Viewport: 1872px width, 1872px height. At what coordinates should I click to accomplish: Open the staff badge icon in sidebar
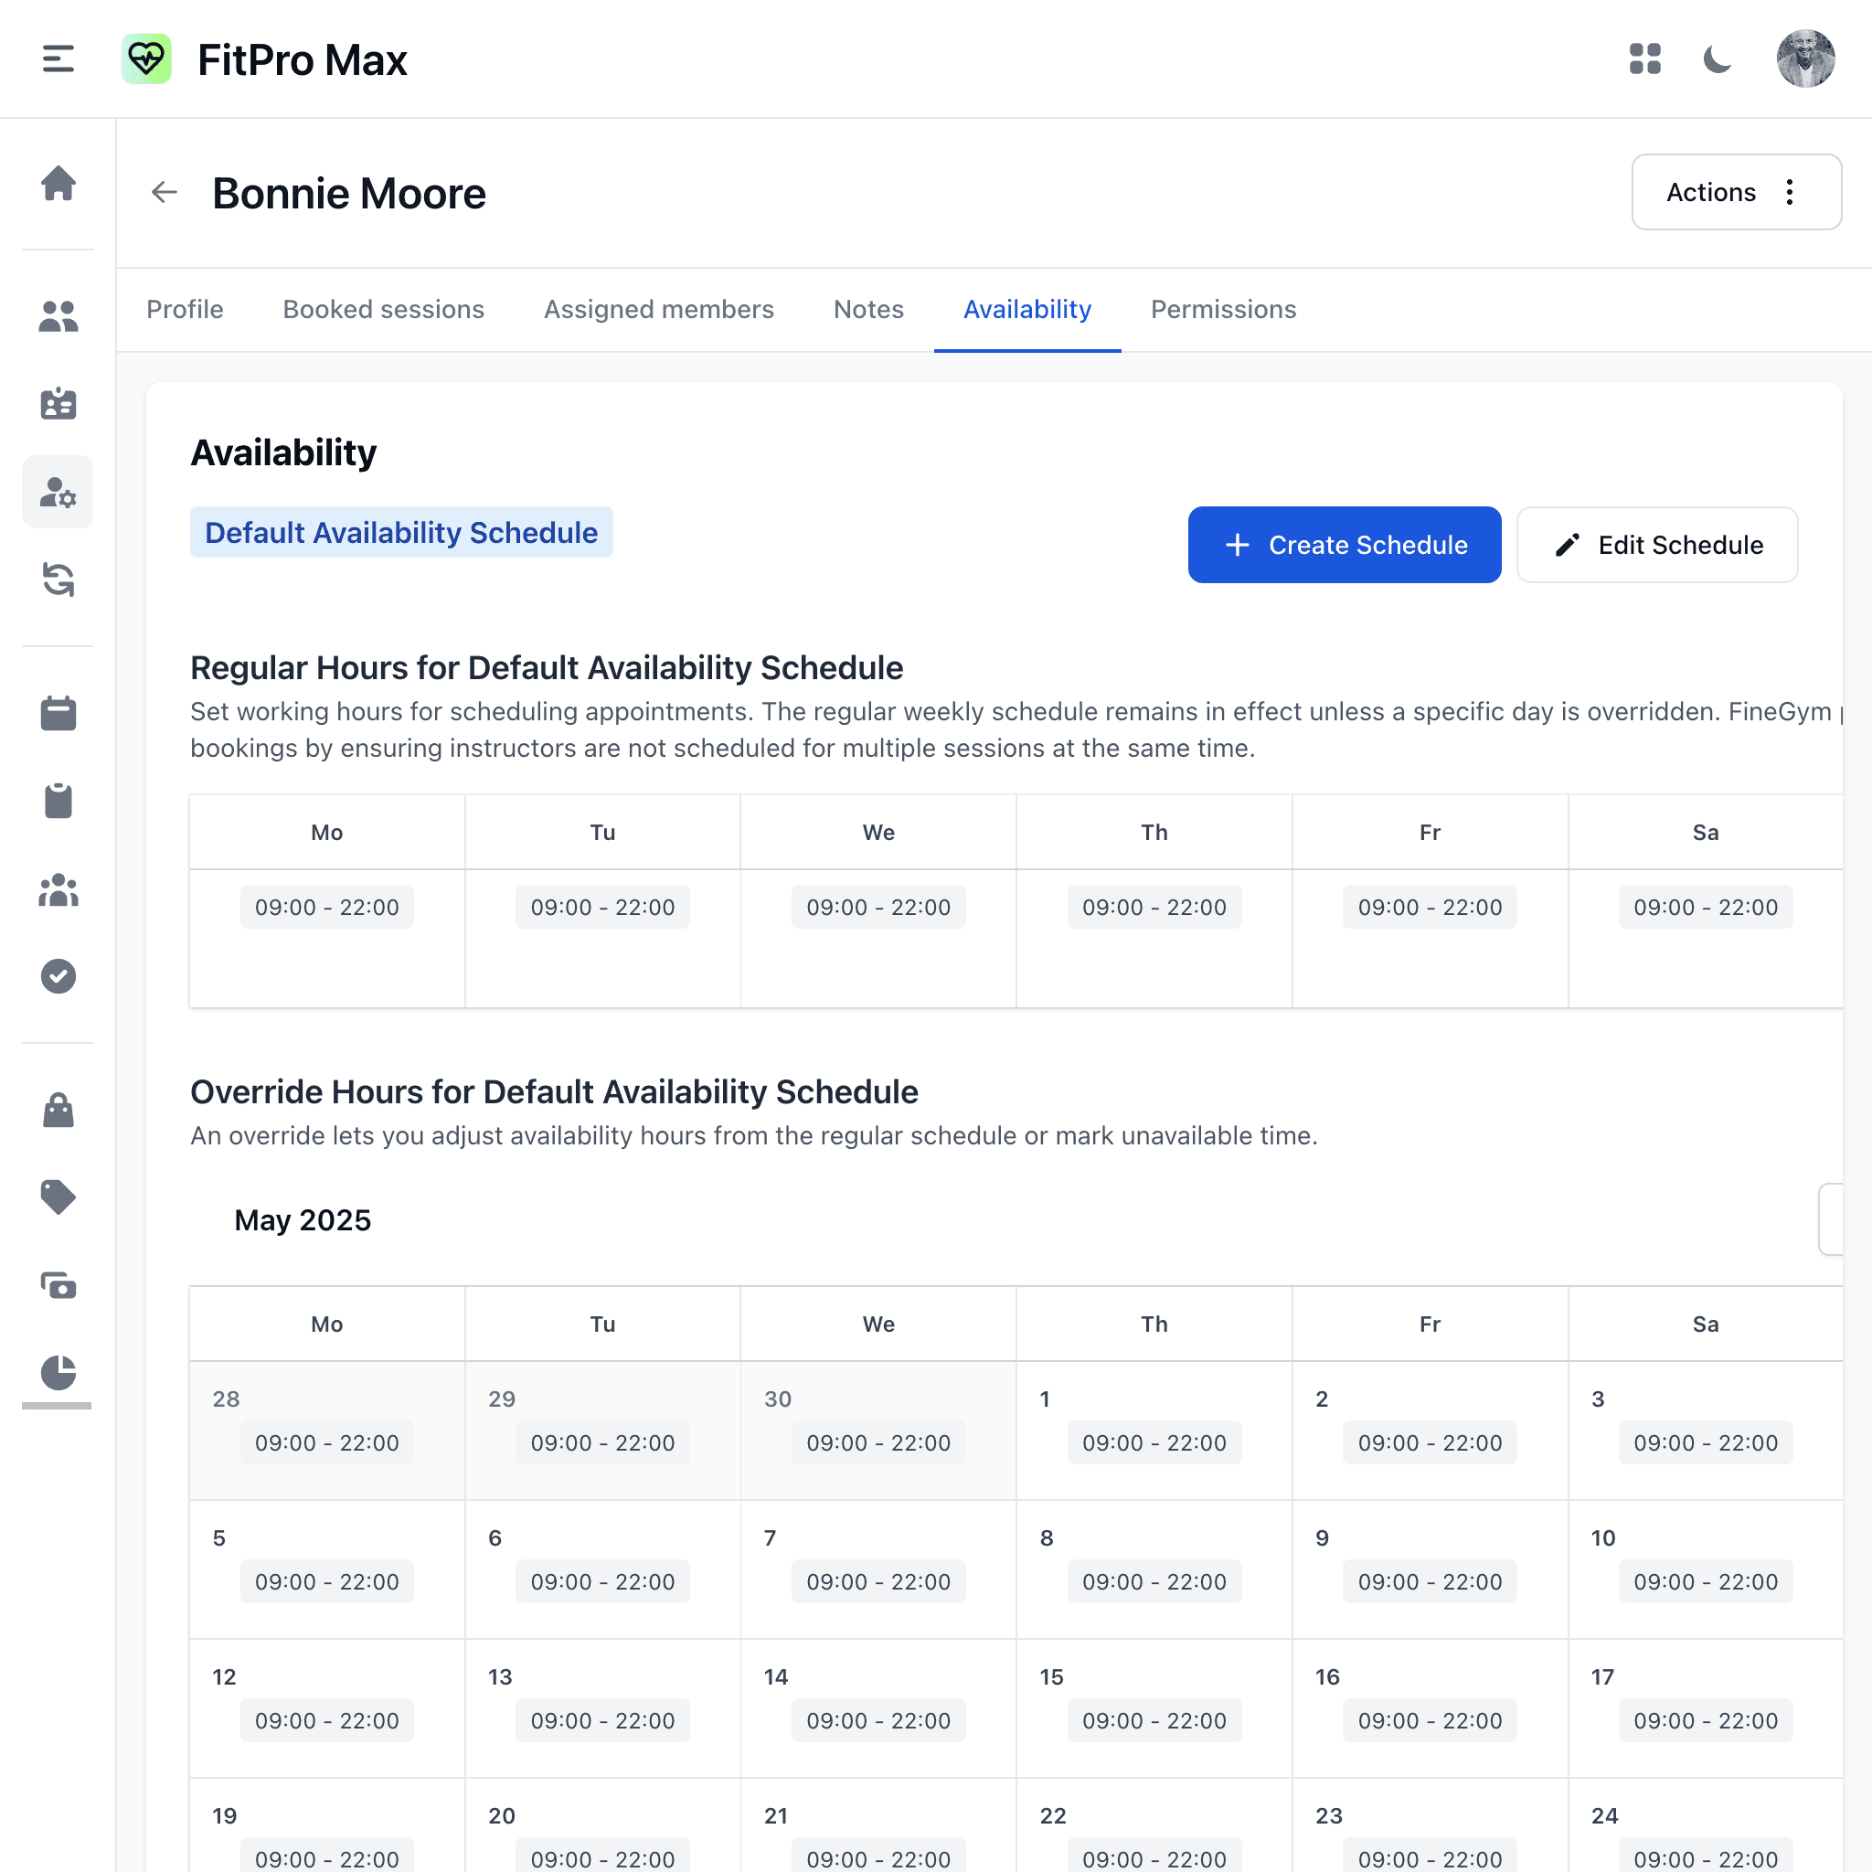pyautogui.click(x=58, y=403)
